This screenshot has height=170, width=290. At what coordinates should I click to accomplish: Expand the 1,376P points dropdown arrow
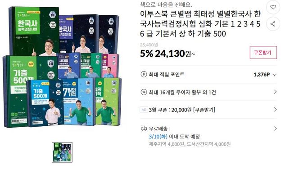[275, 75]
